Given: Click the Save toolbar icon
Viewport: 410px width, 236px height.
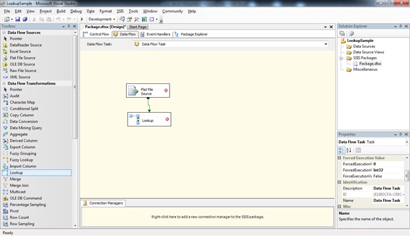Looking at the screenshot, I should 18,19.
